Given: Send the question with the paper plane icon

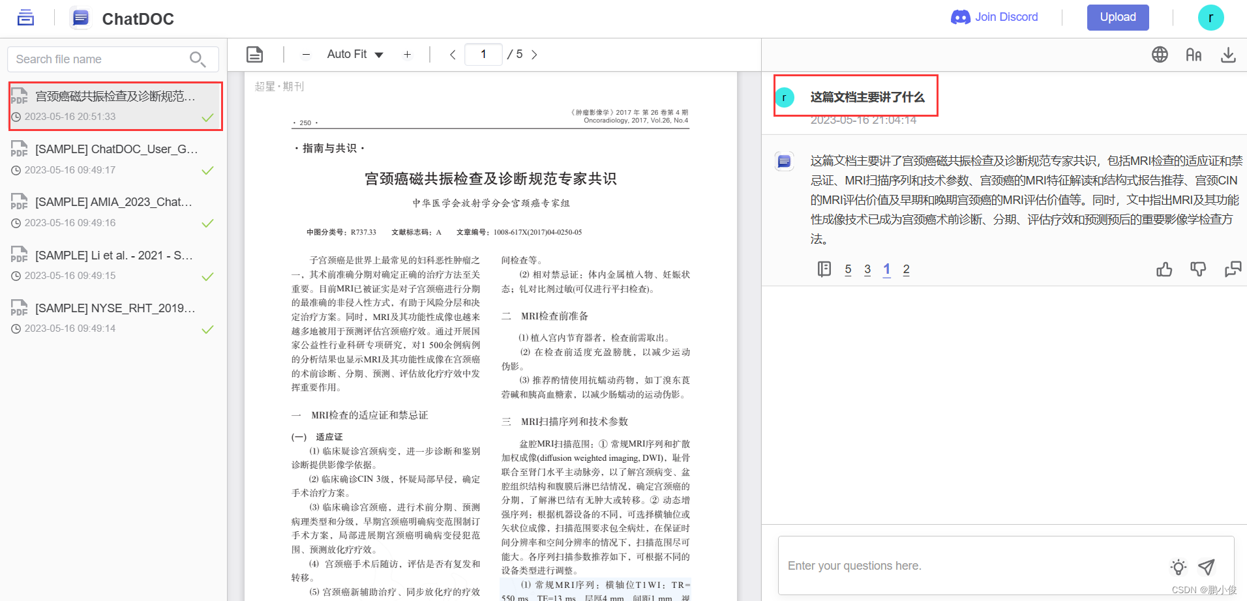Looking at the screenshot, I should [1207, 567].
